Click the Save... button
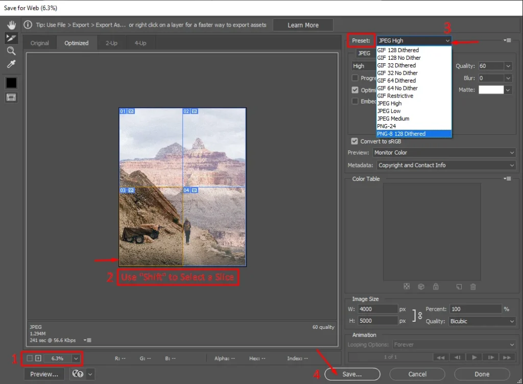This screenshot has height=384, width=523. pos(352,374)
